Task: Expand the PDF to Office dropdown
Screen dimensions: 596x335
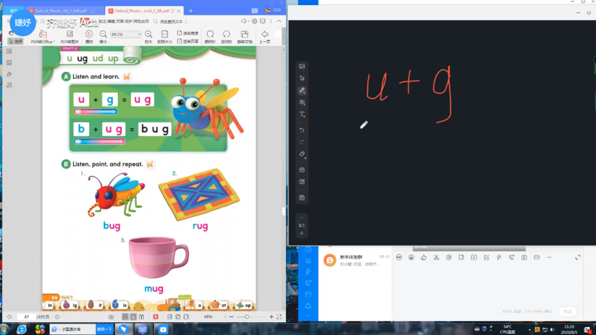Action: [x=54, y=42]
